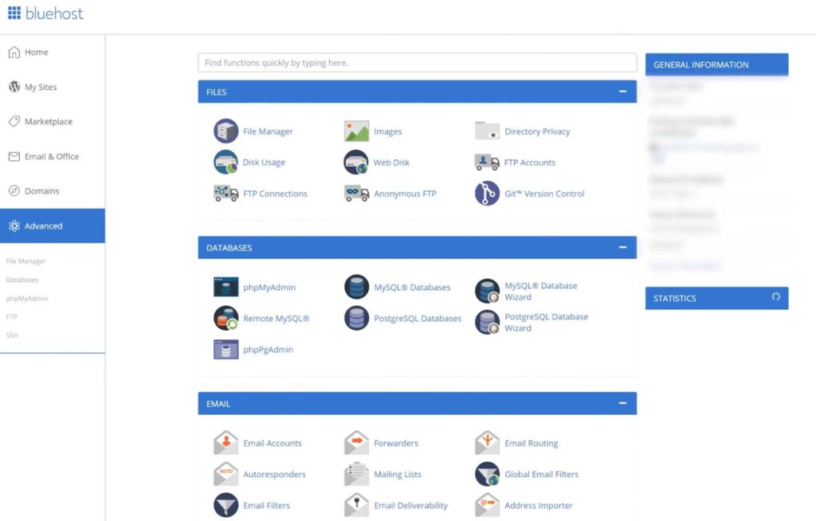Click the bluehost wordmark text
This screenshot has width=816, height=521.
54,14
